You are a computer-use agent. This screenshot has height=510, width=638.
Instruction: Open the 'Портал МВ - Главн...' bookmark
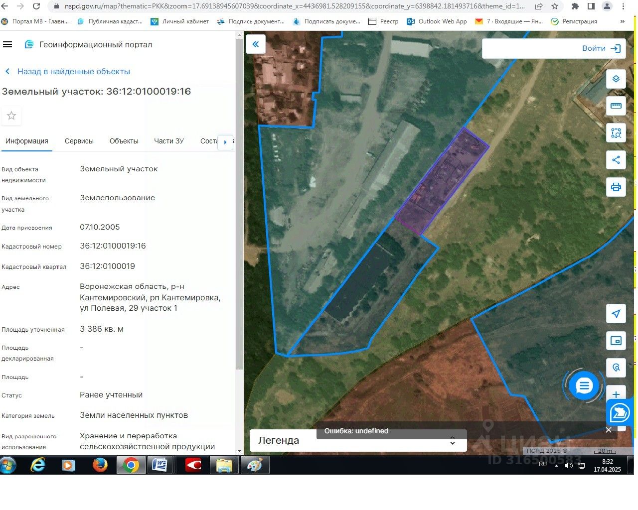35,21
